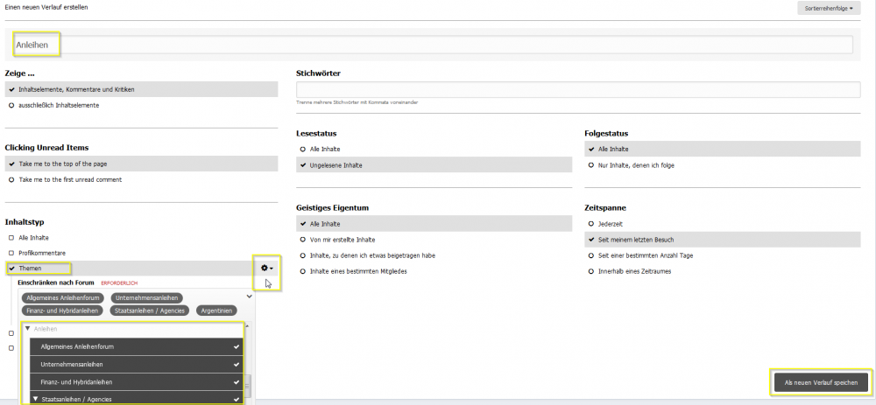
Task: Collapse the Anleihen group triangle in forum list
Action: pyautogui.click(x=27, y=329)
